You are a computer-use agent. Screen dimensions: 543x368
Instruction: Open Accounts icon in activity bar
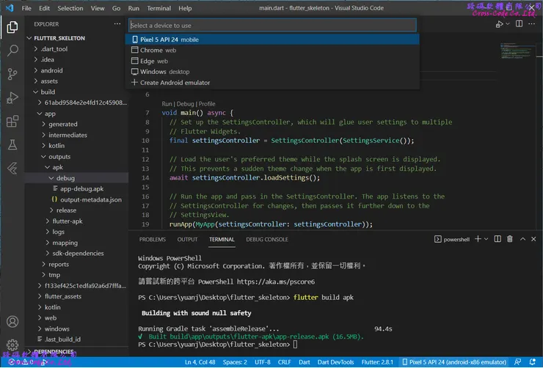pyautogui.click(x=12, y=322)
